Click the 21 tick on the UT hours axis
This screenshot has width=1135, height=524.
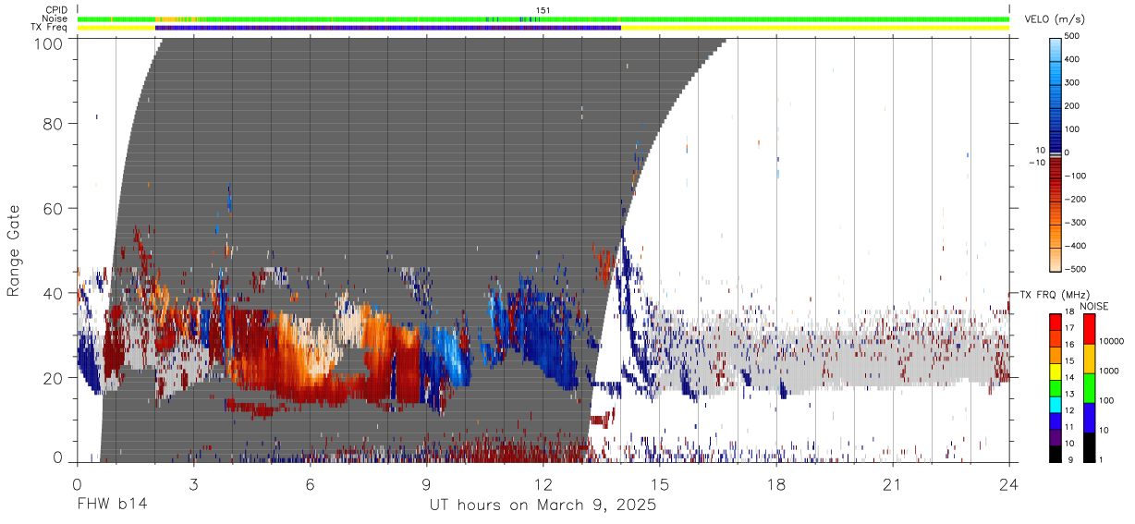pos(893,483)
